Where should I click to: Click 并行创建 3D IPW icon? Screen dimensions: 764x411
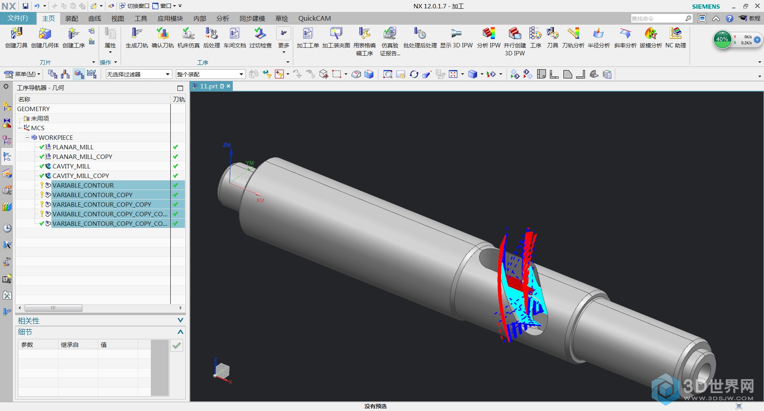(515, 41)
